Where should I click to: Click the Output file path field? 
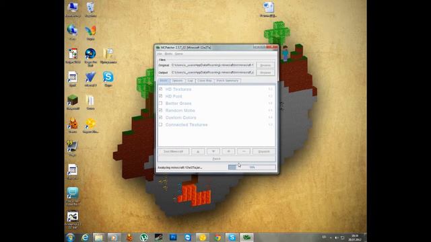[x=213, y=73]
